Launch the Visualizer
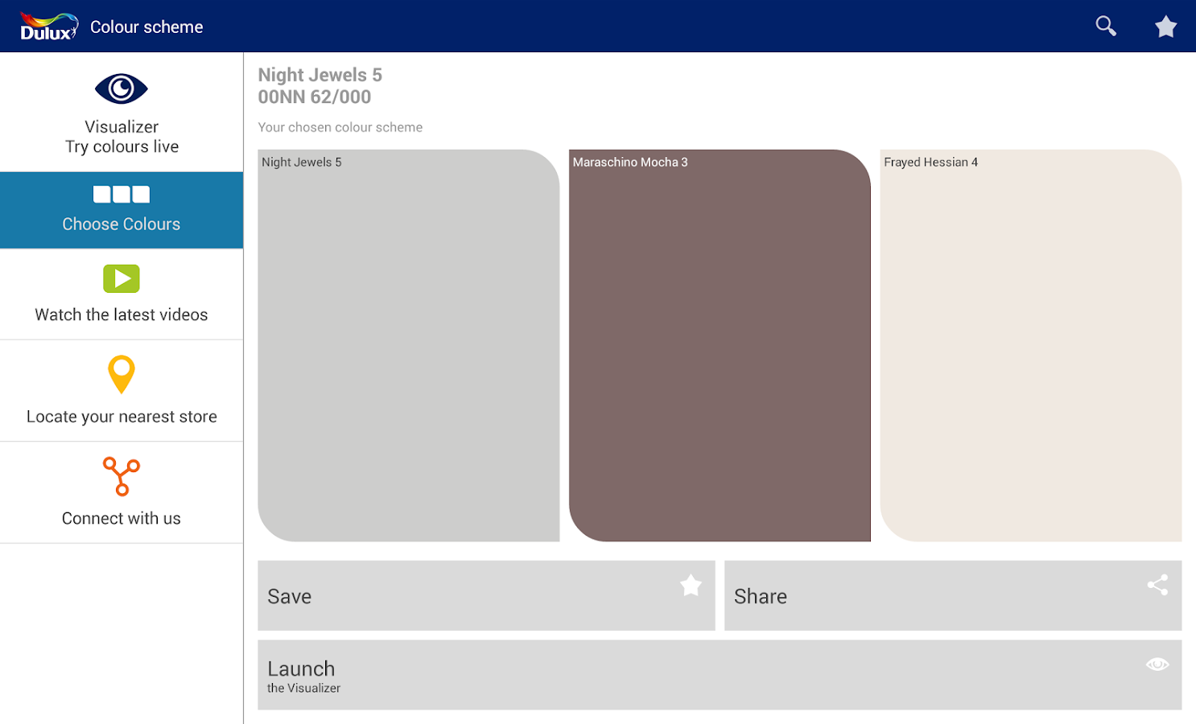The height and width of the screenshot is (724, 1196). click(x=720, y=675)
